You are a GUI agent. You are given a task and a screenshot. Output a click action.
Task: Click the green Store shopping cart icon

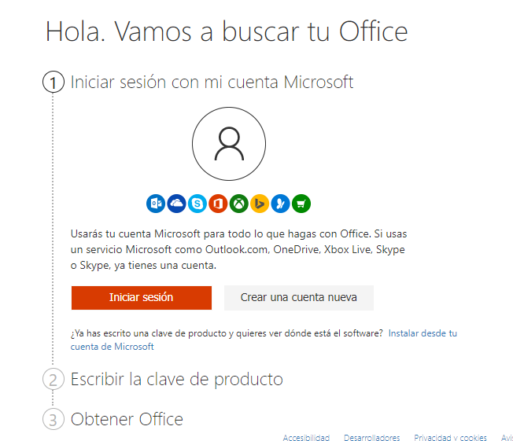301,204
